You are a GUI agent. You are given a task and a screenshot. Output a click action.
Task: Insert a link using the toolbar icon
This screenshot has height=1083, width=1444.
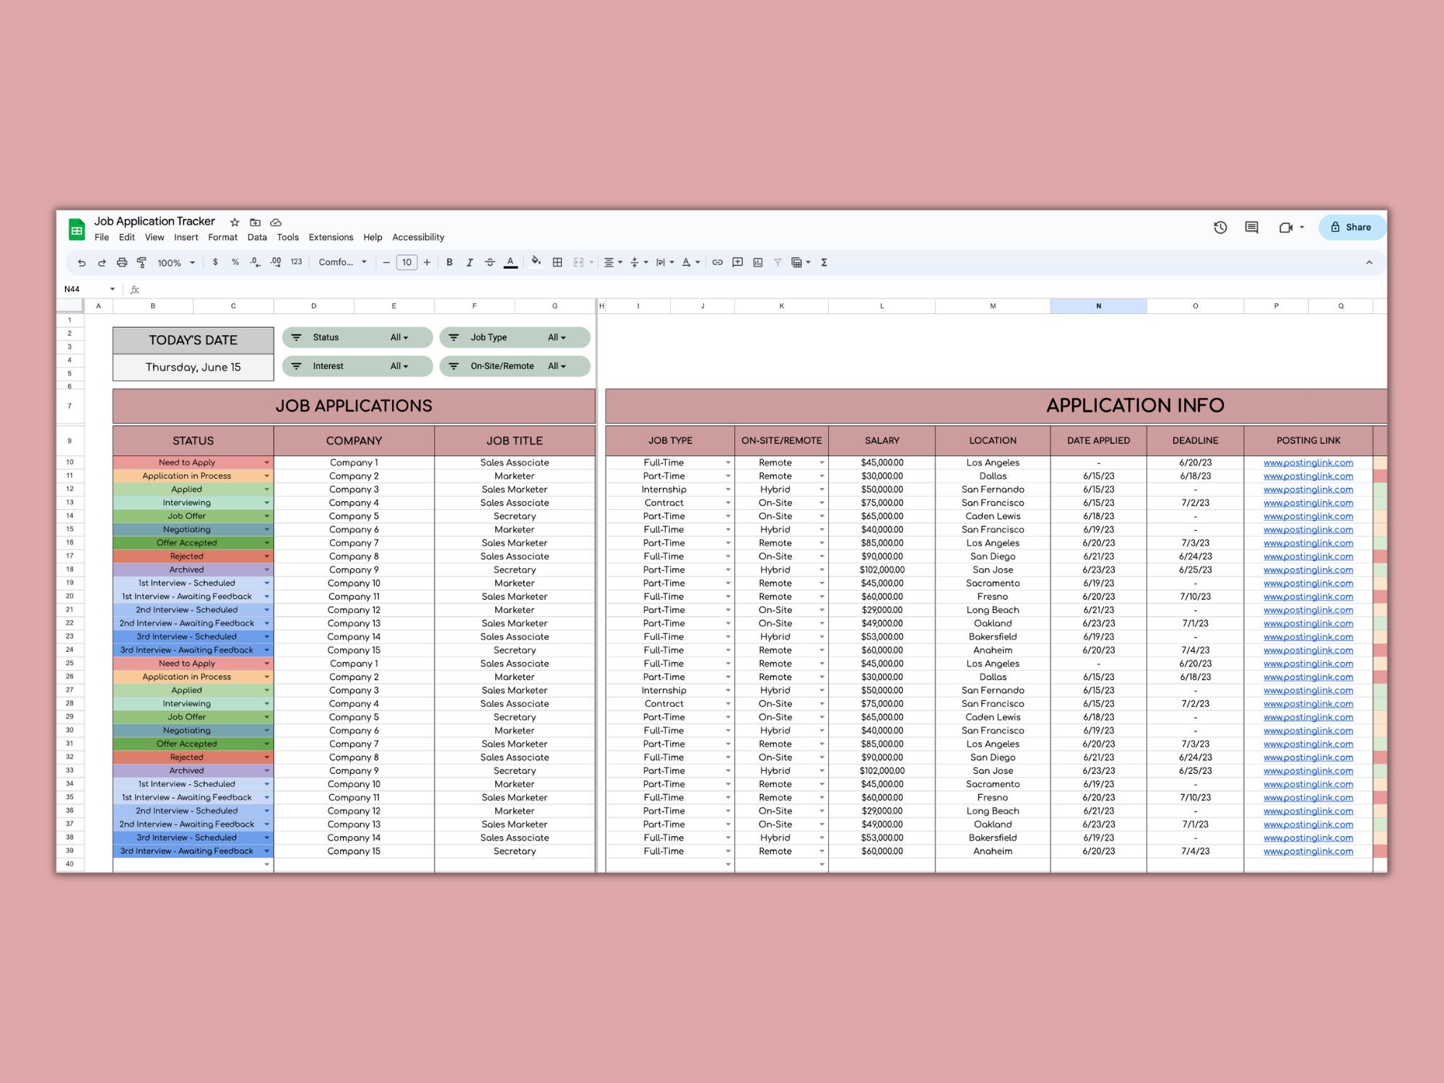(x=717, y=262)
